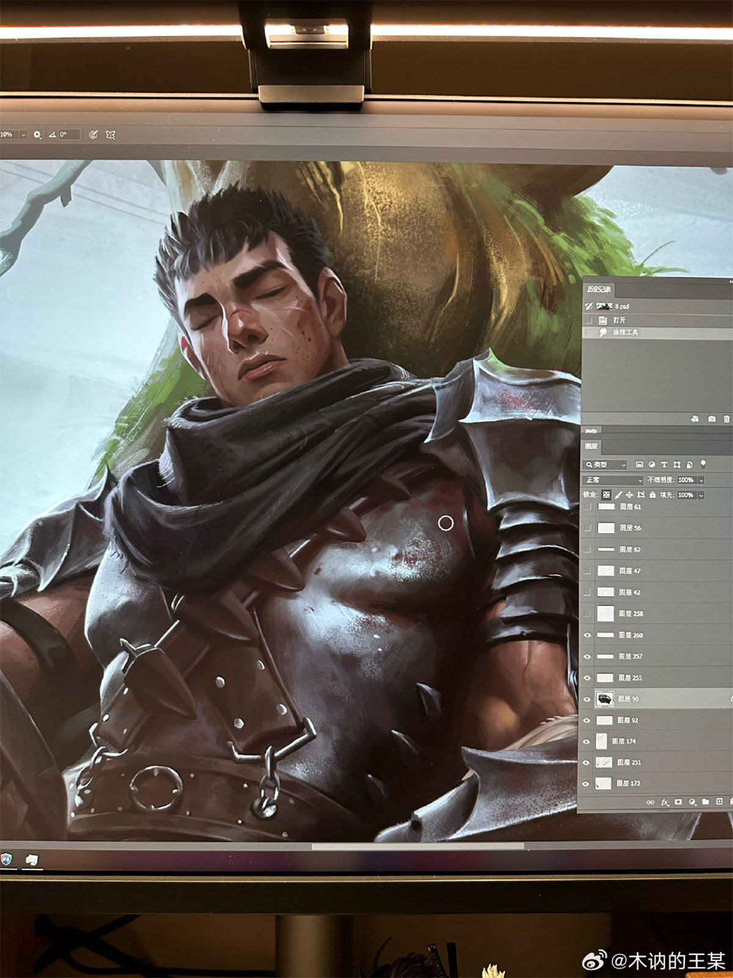Create new fill or adjustment layer
Screen dimensions: 733x978
[x=692, y=801]
